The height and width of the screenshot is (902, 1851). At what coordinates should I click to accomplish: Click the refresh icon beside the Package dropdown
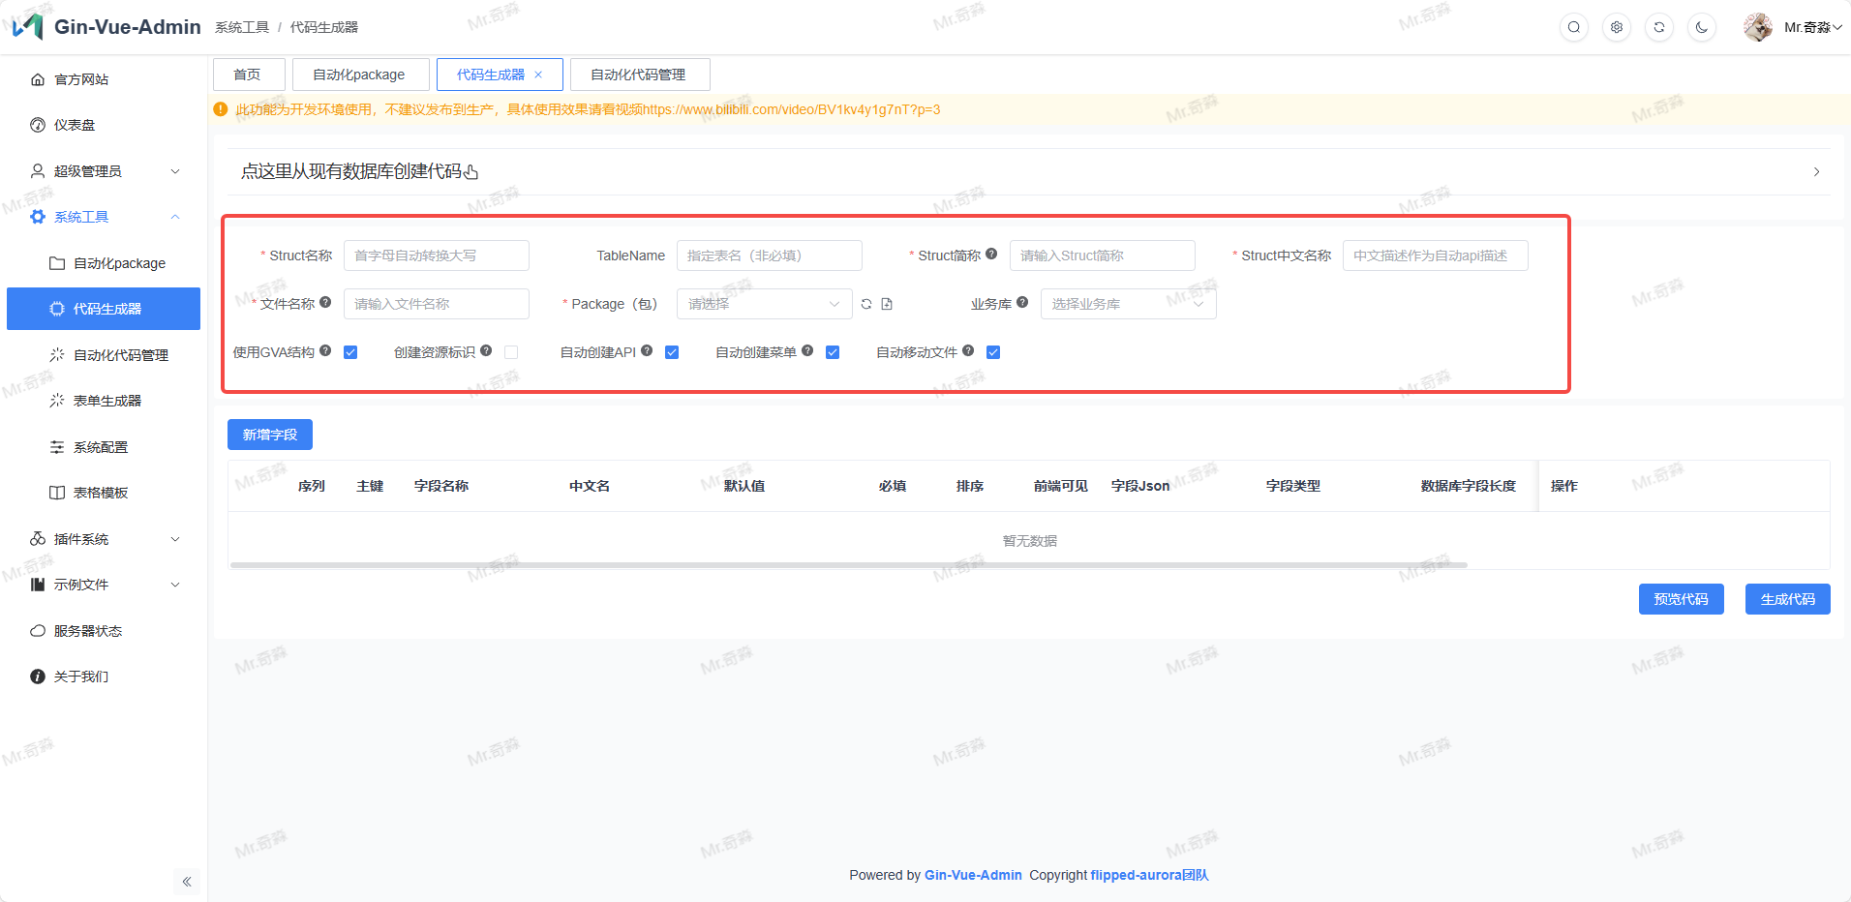click(x=866, y=304)
